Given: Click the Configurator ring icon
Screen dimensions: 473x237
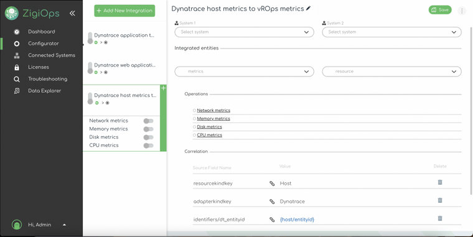Looking at the screenshot, I should coord(17,44).
